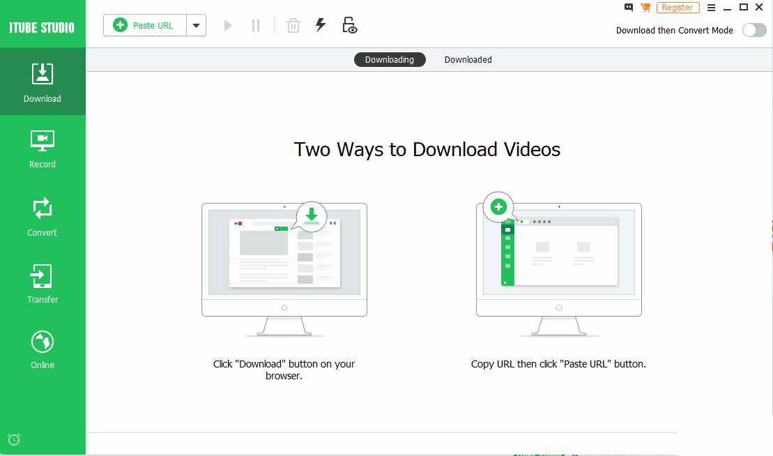Switch to the Downloaded tab

point(468,60)
